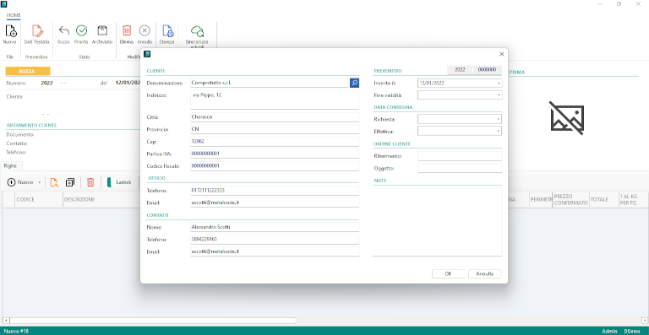The image size is (649, 335).
Task: Click the Oggetto input field
Action: [460, 168]
